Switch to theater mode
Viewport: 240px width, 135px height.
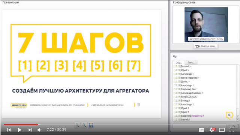point(222,130)
